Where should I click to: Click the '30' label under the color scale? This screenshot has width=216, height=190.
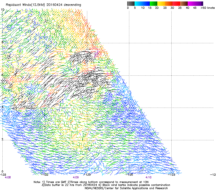(172, 8)
